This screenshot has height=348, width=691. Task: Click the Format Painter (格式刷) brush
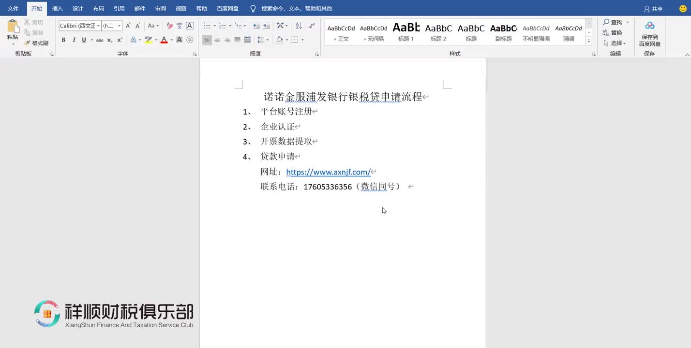(36, 43)
